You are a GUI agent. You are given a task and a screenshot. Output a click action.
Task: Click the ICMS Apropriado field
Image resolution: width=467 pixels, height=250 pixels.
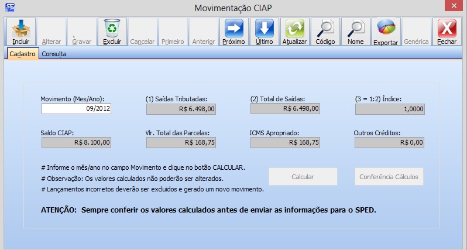(x=285, y=142)
